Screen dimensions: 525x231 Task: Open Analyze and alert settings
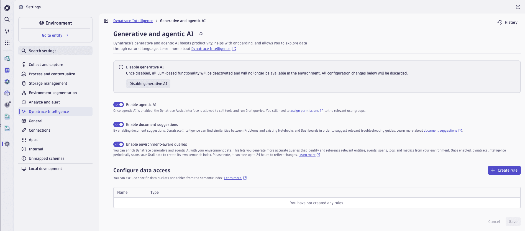point(55,102)
